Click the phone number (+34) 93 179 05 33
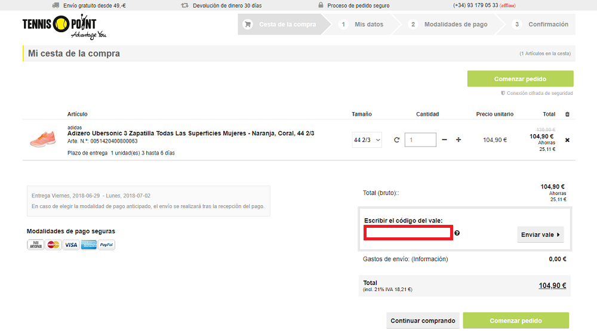Image resolution: width=597 pixels, height=331 pixels. point(476,5)
